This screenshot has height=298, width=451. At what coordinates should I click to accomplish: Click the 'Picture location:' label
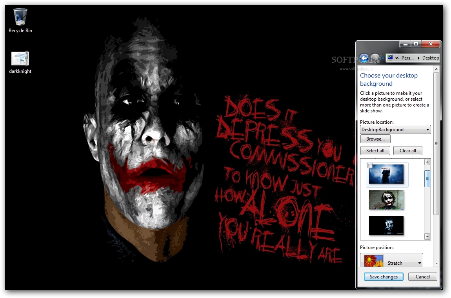click(x=377, y=122)
